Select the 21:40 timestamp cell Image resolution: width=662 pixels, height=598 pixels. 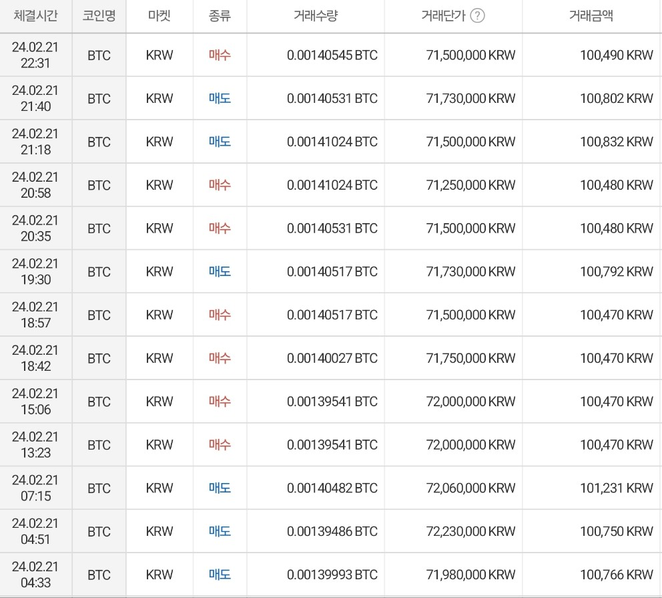[x=35, y=98]
